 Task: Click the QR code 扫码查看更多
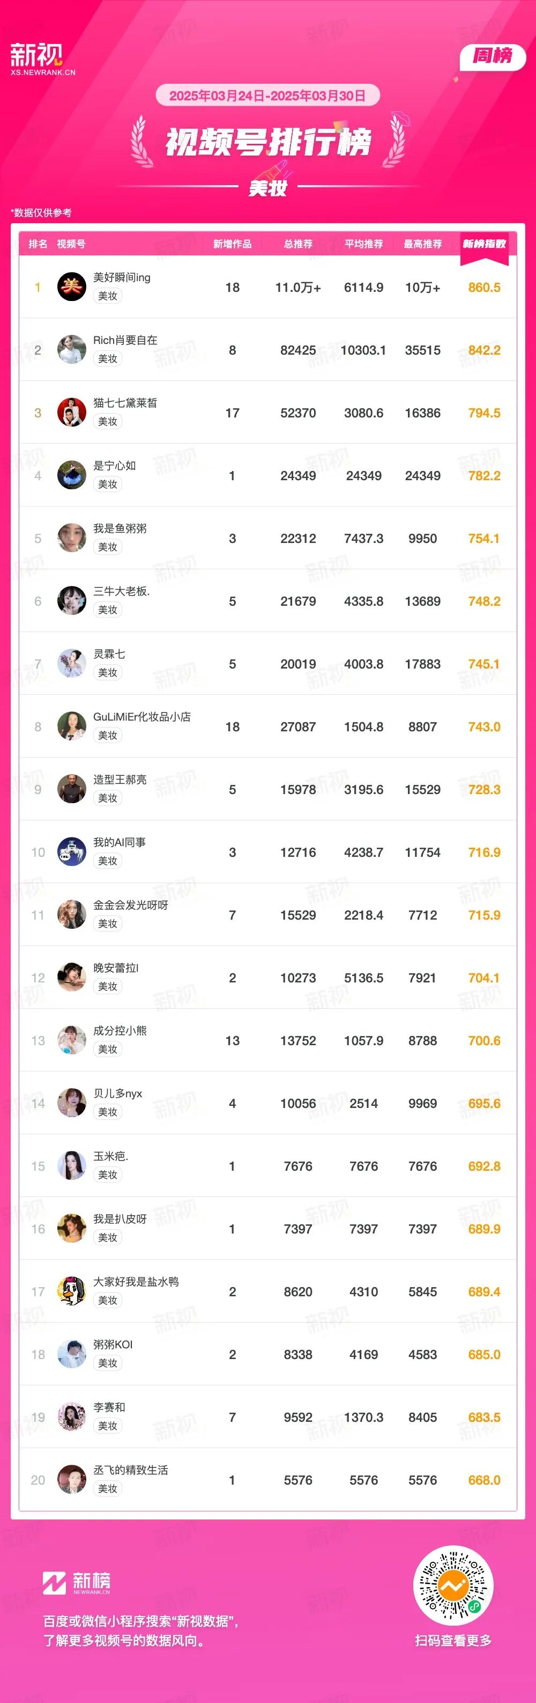[453, 1586]
